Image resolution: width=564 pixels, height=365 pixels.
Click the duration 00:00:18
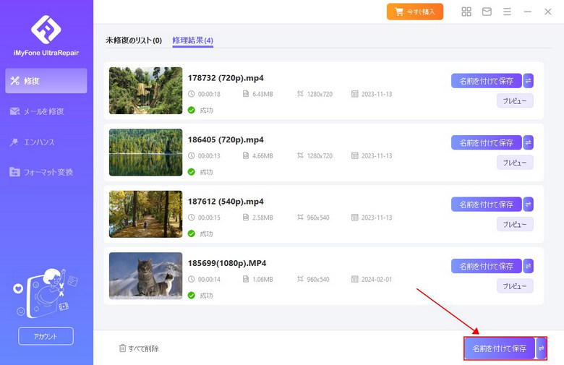[209, 94]
